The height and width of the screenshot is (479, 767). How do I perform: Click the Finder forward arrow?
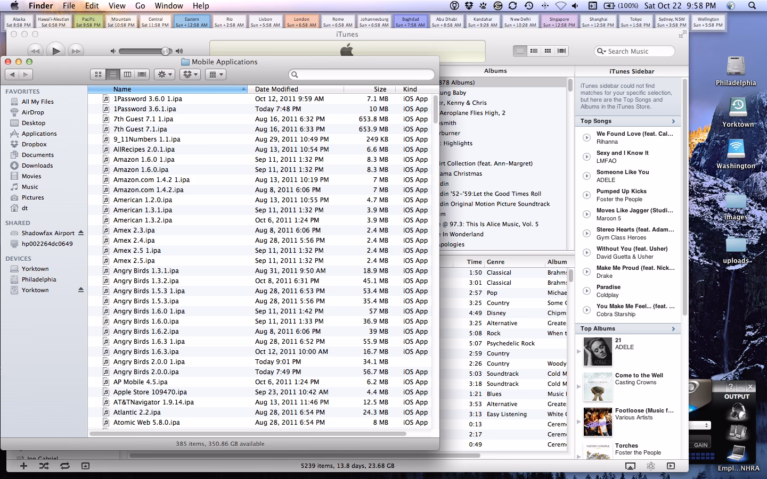pos(26,75)
